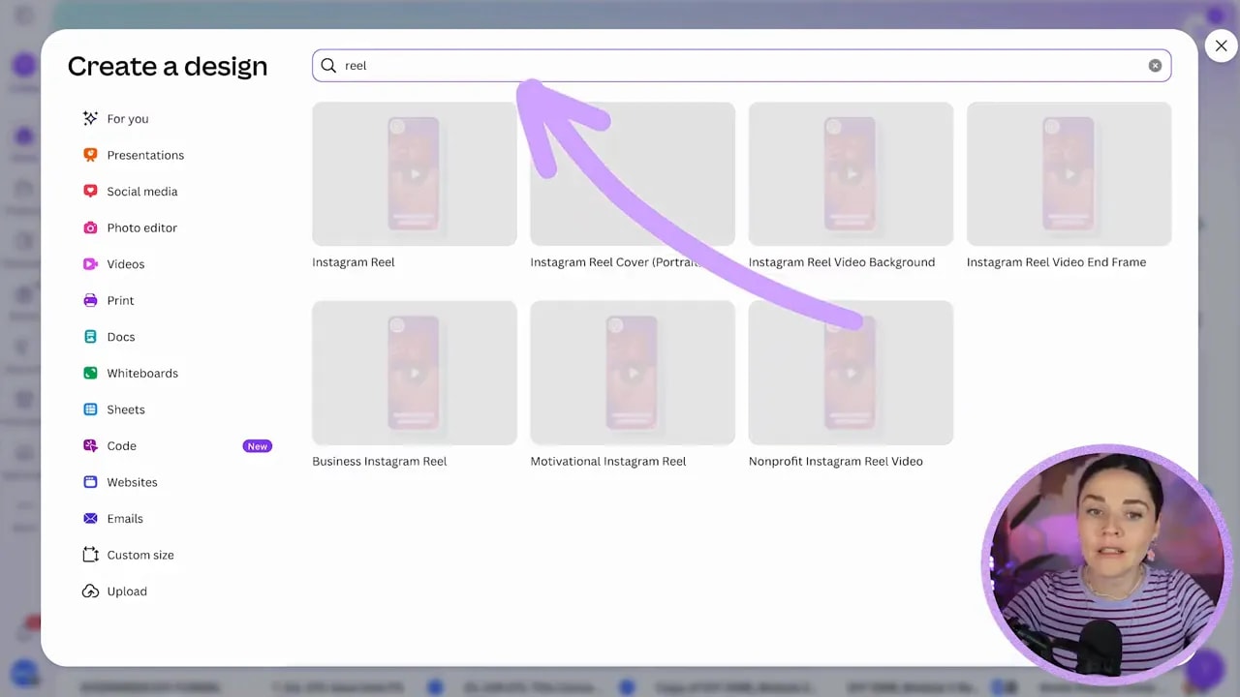Close the Create a design dialog
Image resolution: width=1240 pixels, height=697 pixels.
click(1221, 45)
